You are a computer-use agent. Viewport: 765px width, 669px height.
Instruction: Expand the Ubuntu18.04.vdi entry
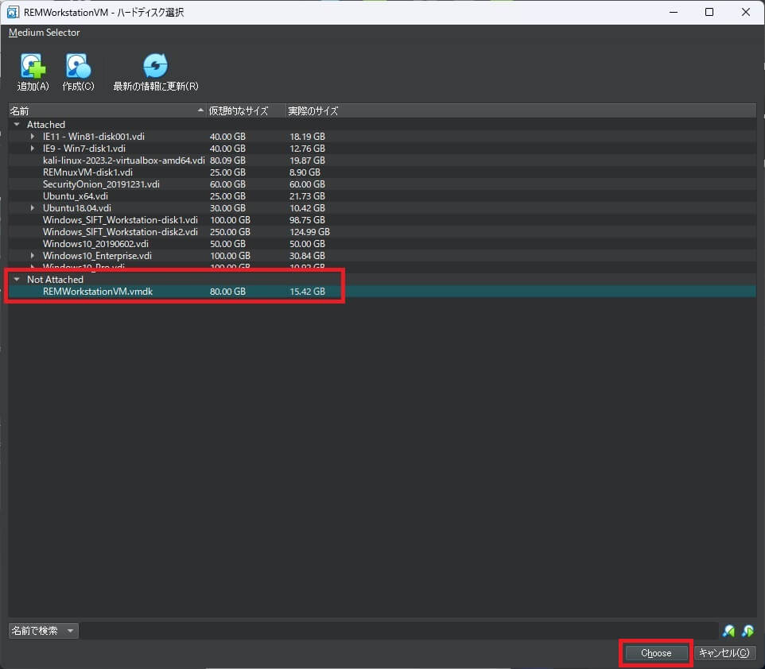(33, 207)
